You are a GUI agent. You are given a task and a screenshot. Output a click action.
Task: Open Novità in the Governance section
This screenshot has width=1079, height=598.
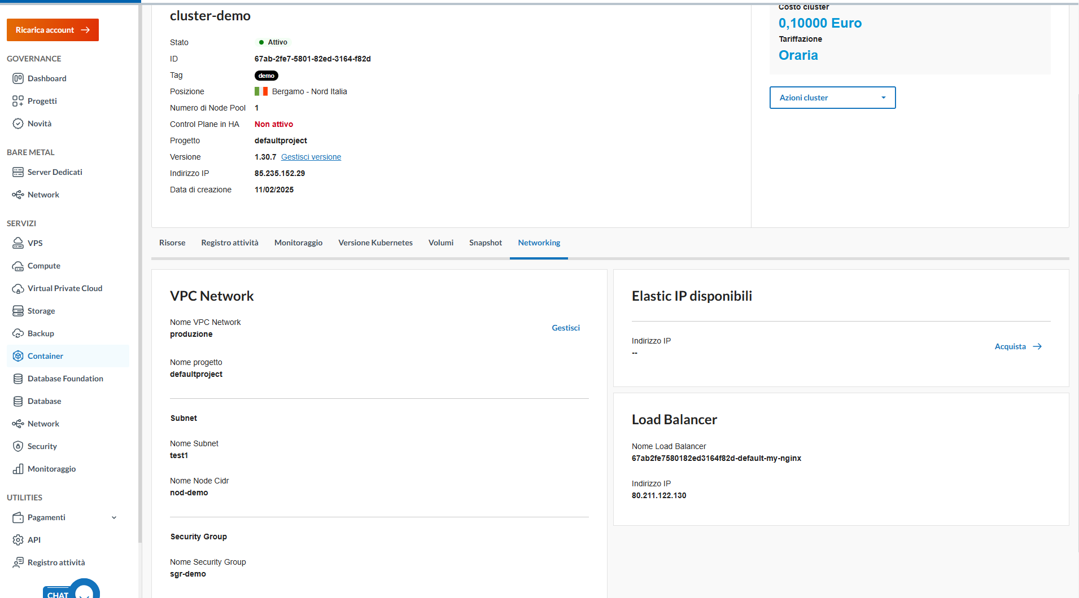(40, 124)
